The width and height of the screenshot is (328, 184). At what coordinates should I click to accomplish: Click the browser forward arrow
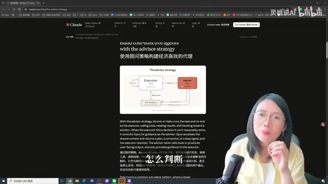tap(8, 9)
